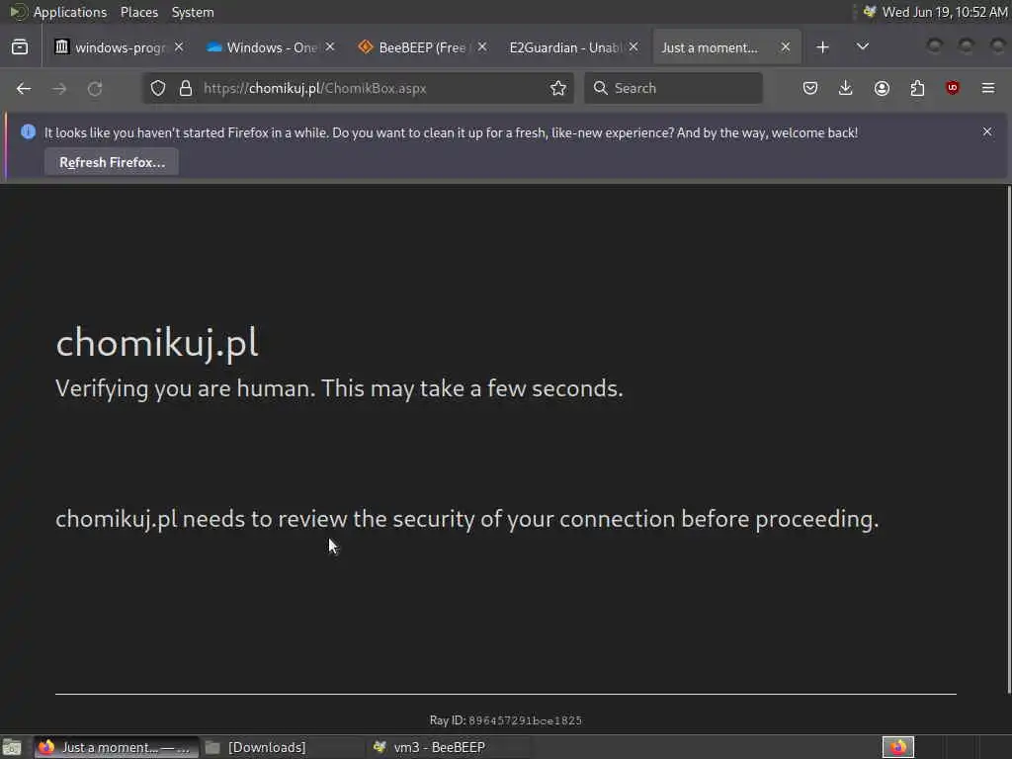Open Firefox account menu
1012x759 pixels.
pos(882,88)
